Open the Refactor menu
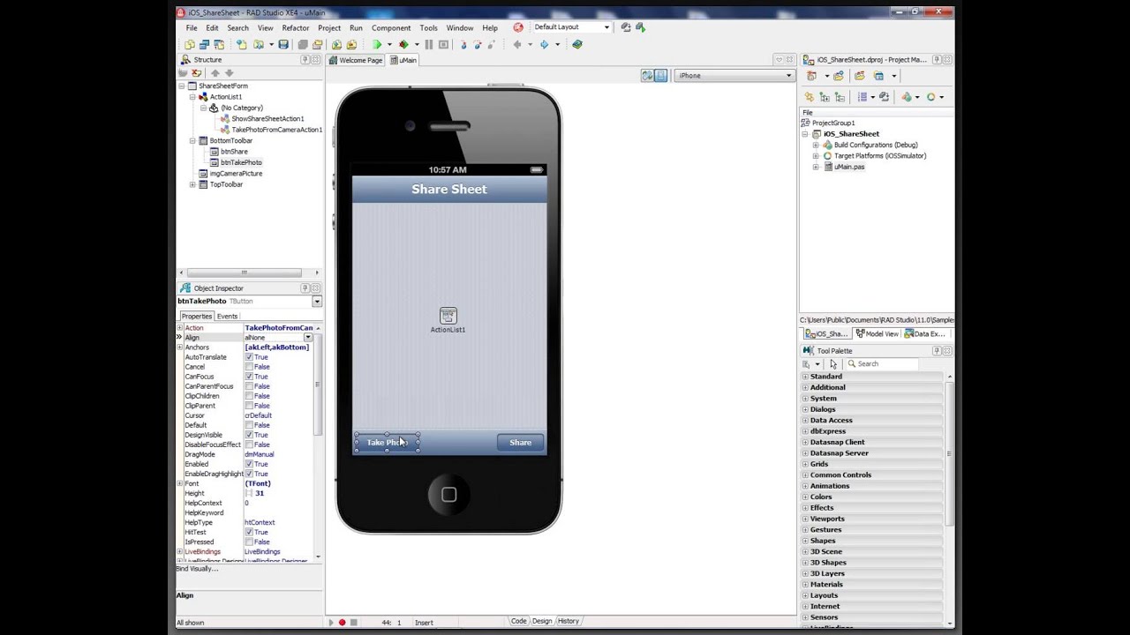This screenshot has height=635, width=1130. [296, 27]
